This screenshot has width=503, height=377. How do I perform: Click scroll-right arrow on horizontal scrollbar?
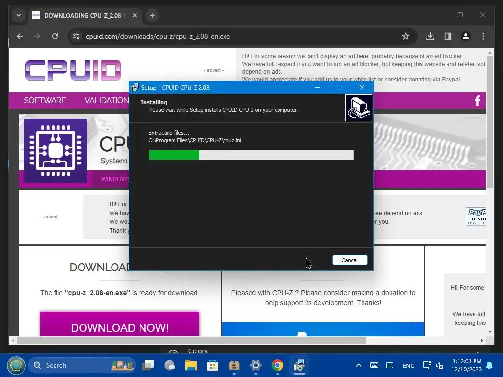click(x=481, y=341)
